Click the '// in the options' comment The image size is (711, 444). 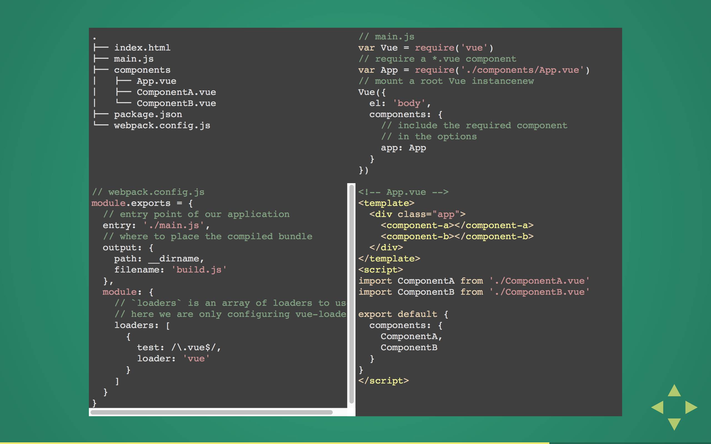(x=429, y=137)
